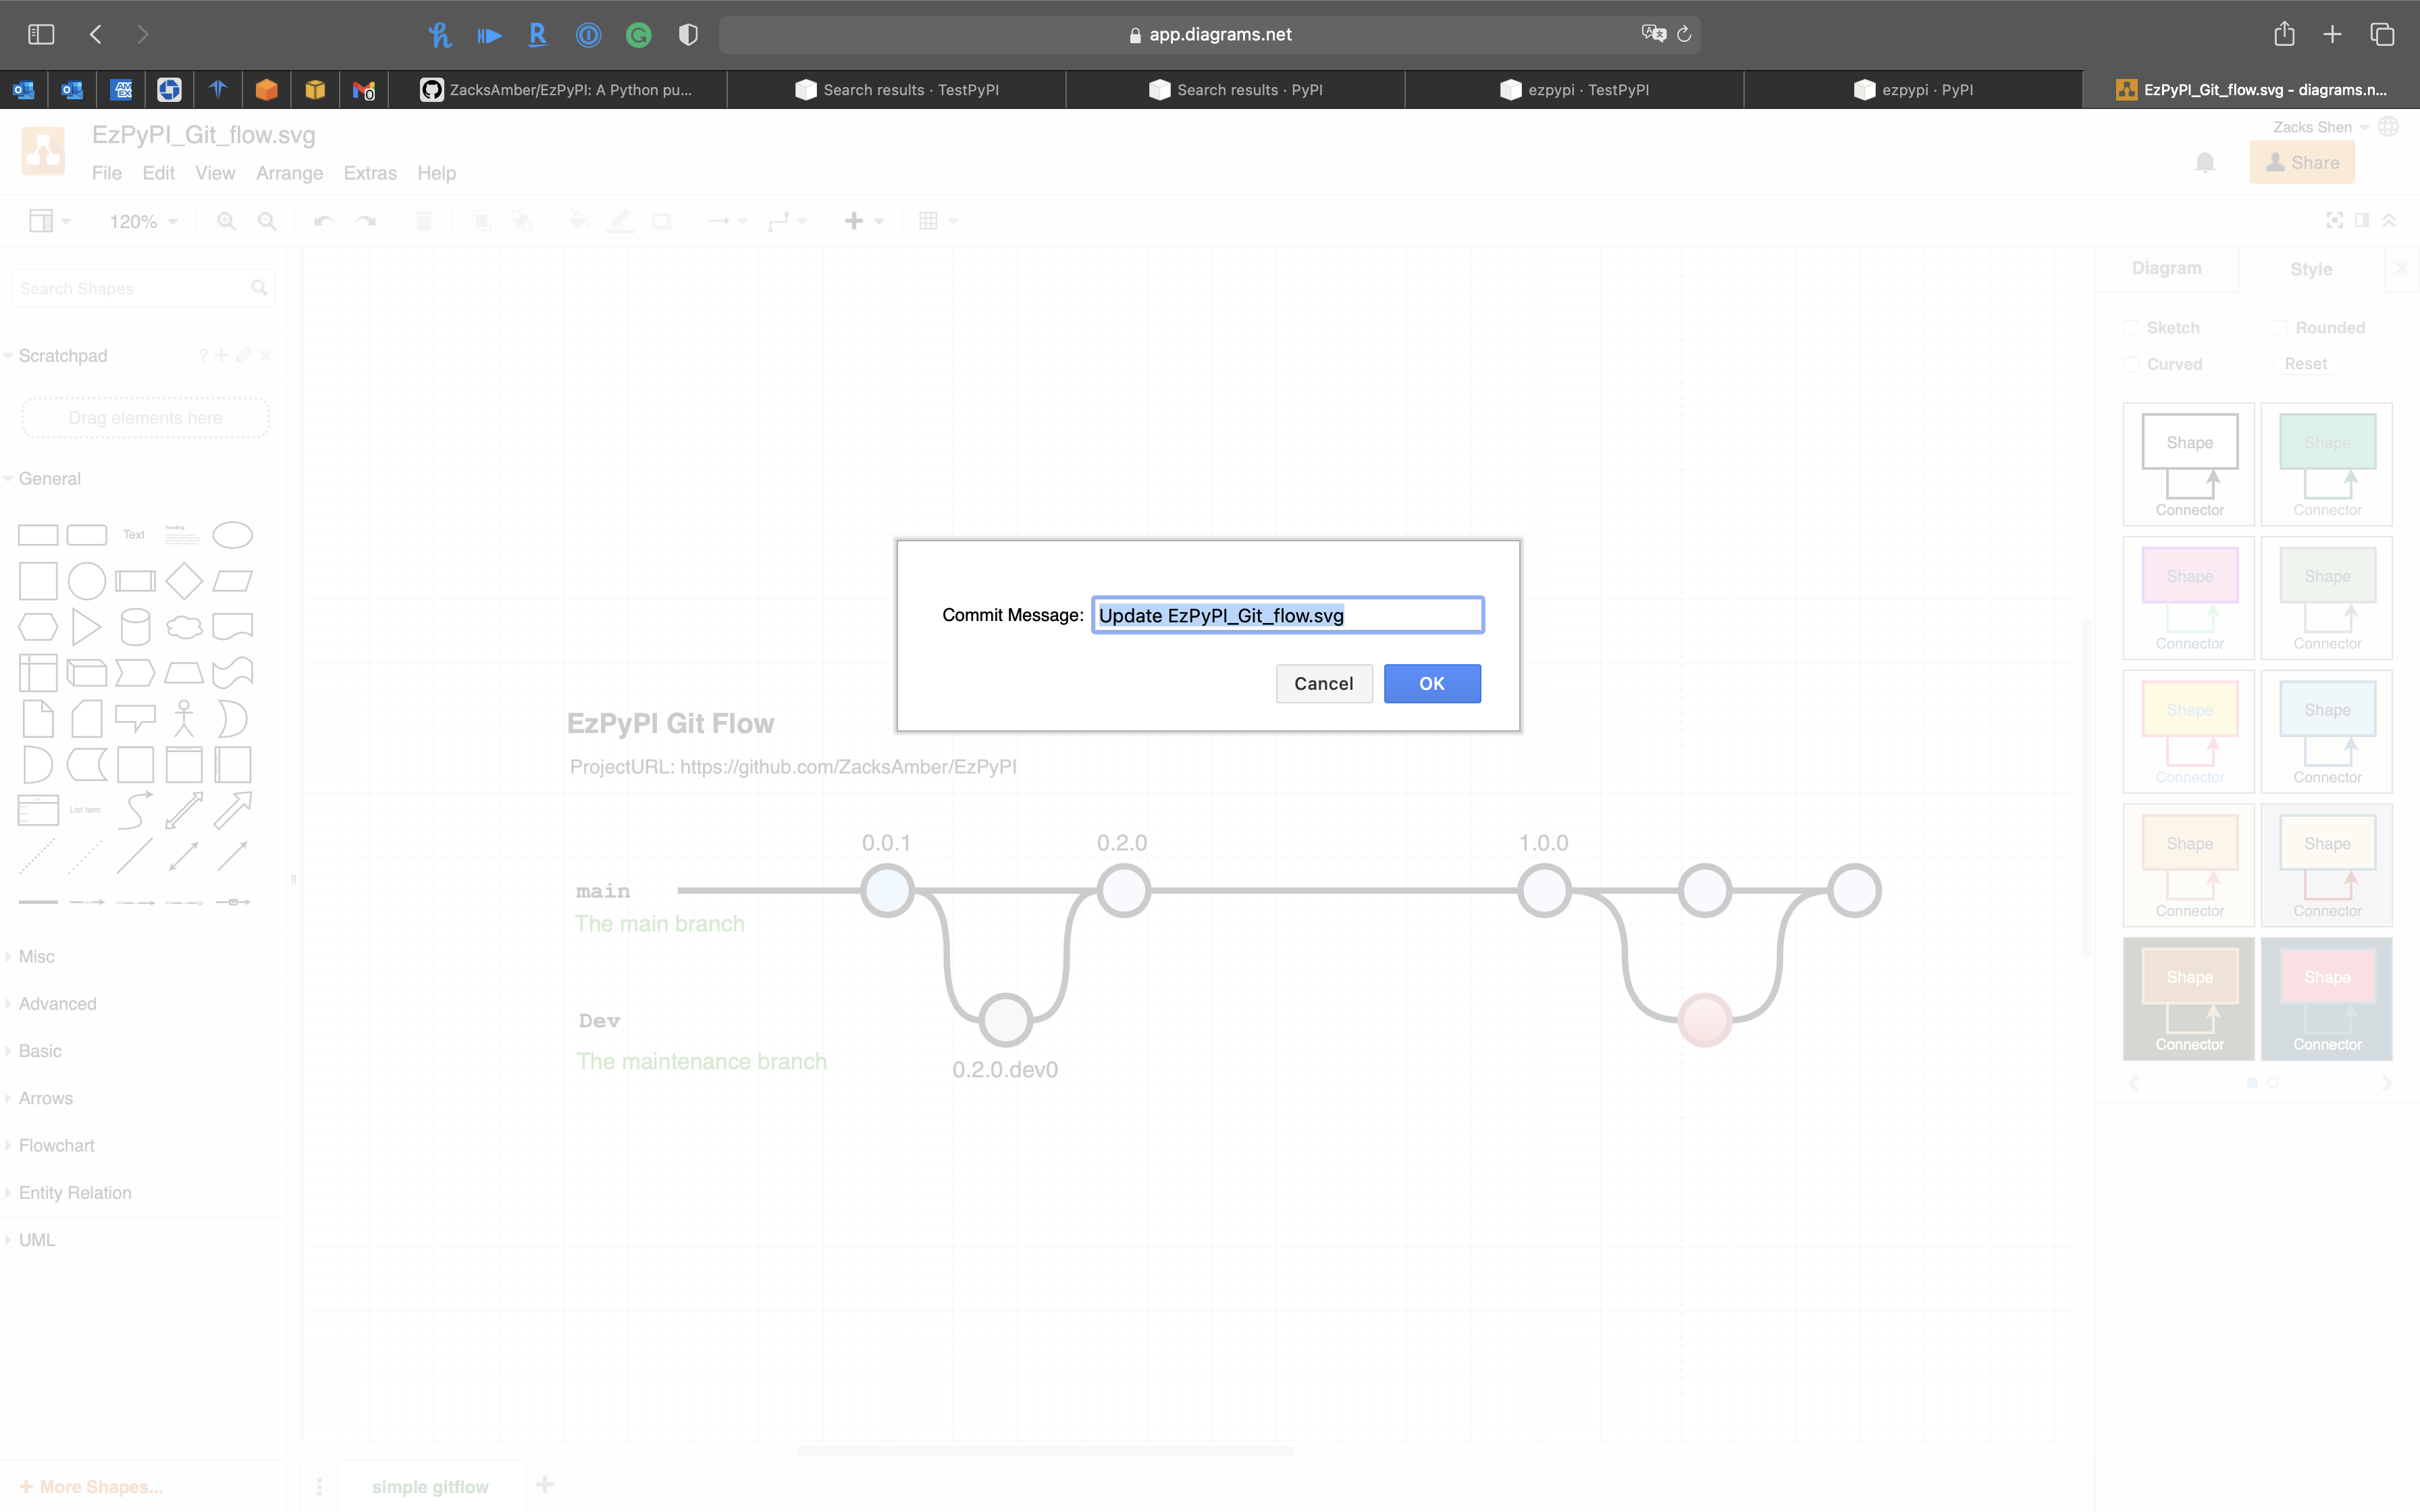Expand the Flowchart shapes section
Image resolution: width=2420 pixels, height=1512 pixels.
tap(56, 1145)
